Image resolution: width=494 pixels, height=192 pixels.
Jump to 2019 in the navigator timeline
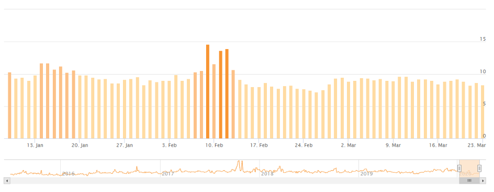(366, 173)
